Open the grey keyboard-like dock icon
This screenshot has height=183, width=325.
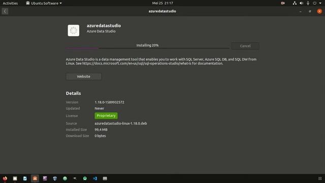pyautogui.click(x=105, y=178)
